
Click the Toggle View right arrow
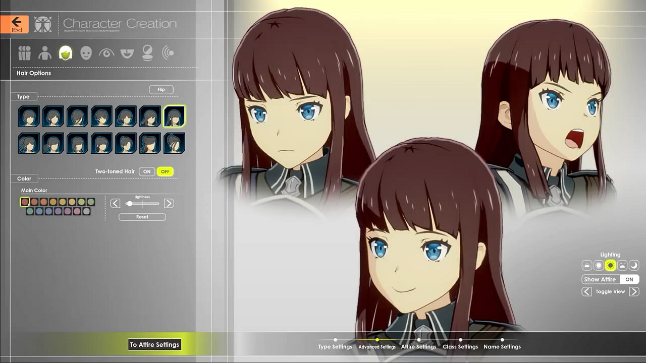(x=634, y=291)
